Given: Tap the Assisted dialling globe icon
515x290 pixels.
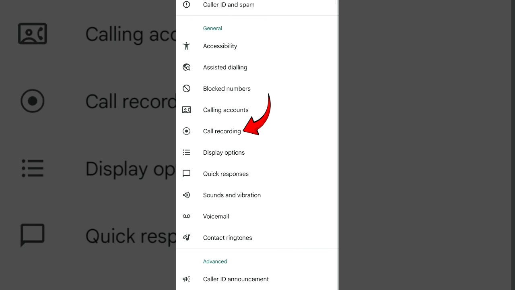Looking at the screenshot, I should coord(186,67).
